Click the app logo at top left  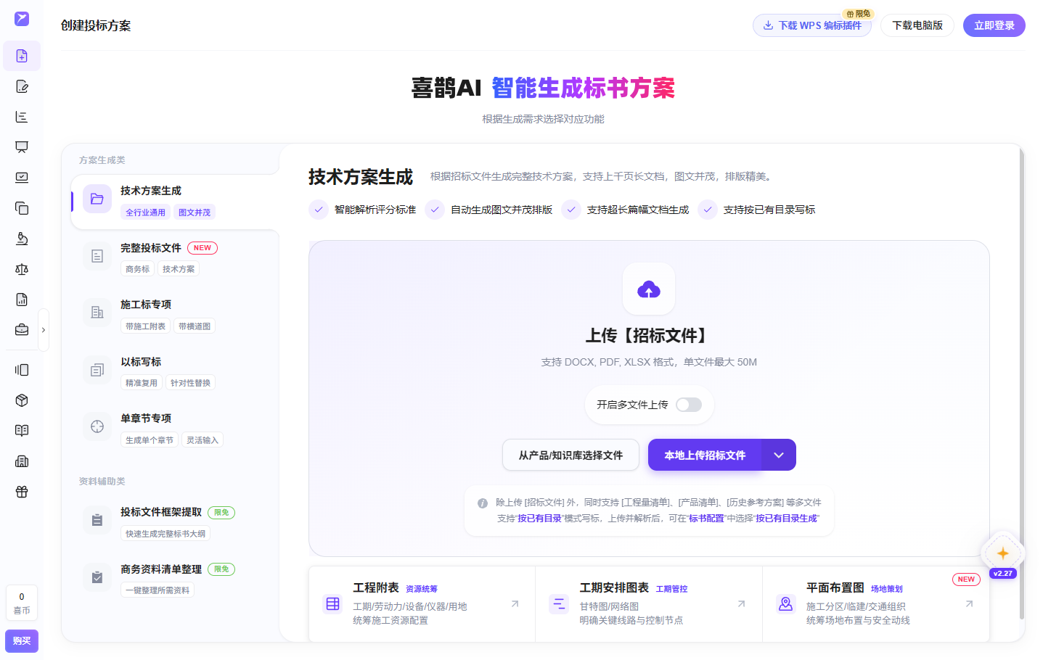pyautogui.click(x=22, y=18)
